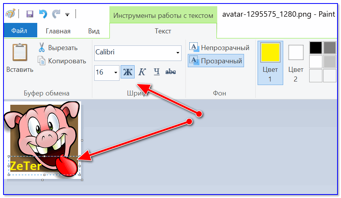Open the Файл menu
Viewport: 341px width, 198px height.
(x=20, y=31)
